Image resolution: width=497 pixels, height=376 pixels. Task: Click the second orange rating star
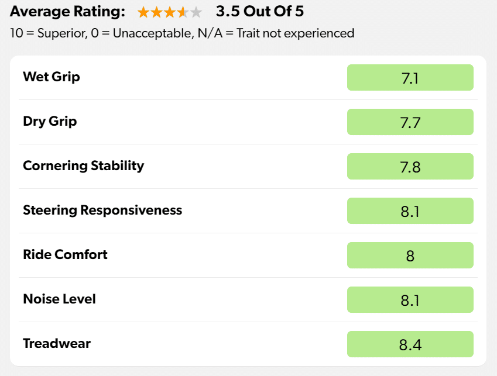tap(156, 12)
